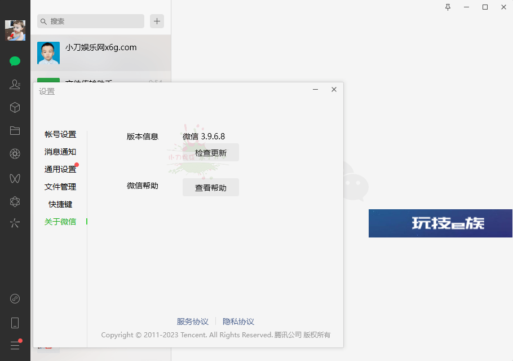
Task: Click the 检查更新 button
Action: (x=211, y=152)
